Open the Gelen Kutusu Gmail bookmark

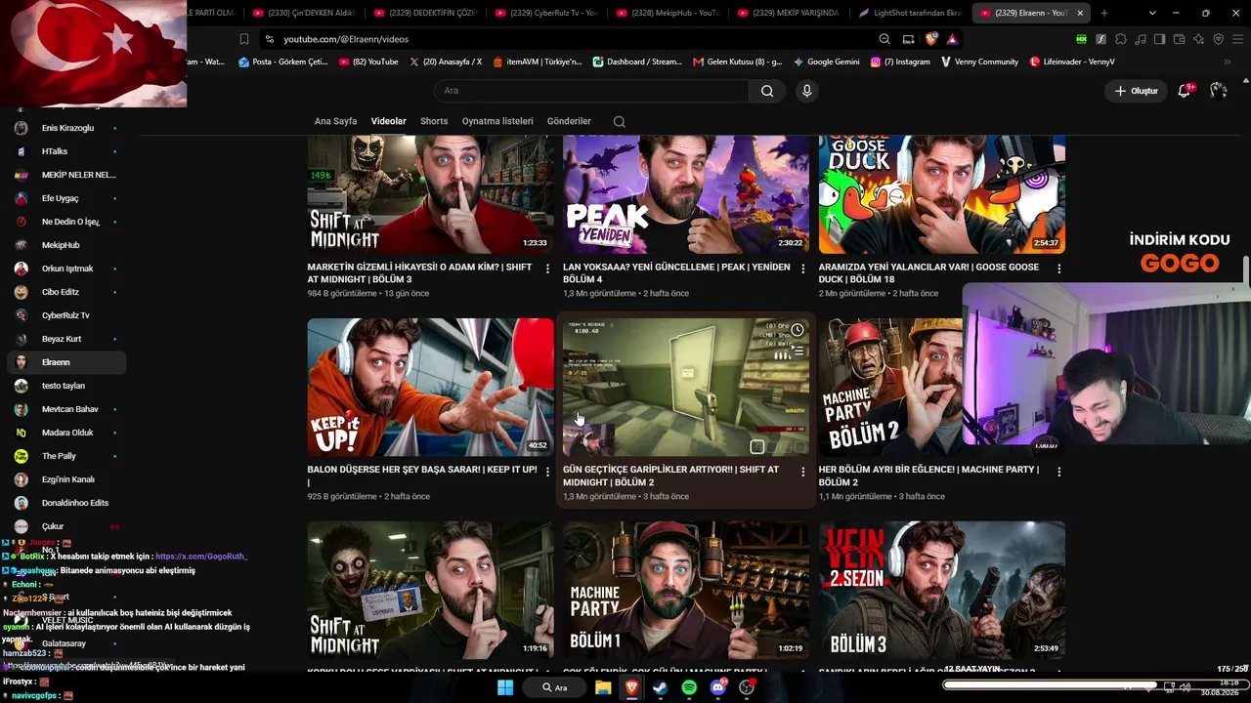click(x=737, y=62)
